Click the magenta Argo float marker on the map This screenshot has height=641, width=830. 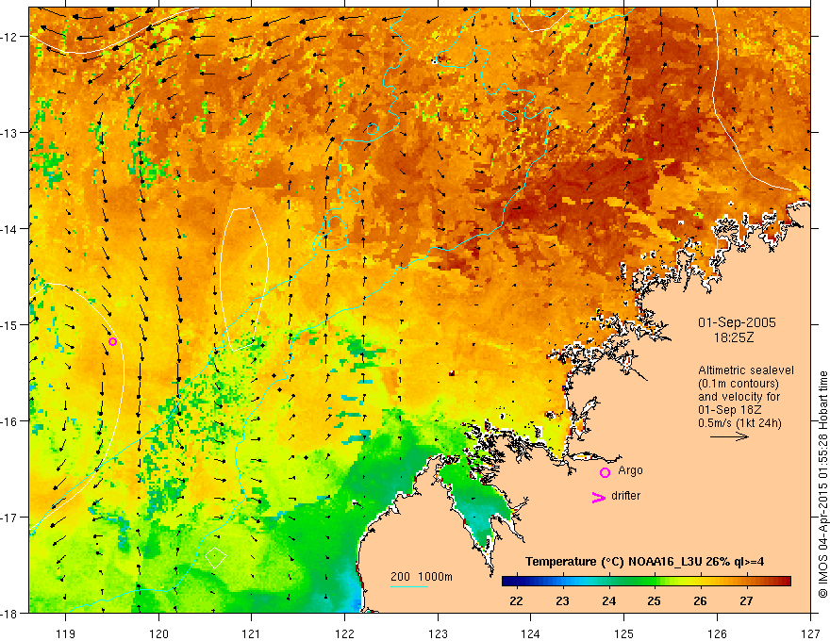(x=112, y=341)
